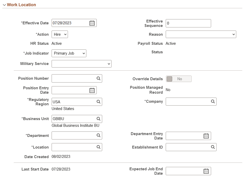Look up a Department code

(x=98, y=135)
